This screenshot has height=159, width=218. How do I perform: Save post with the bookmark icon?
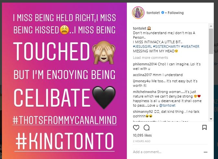pyautogui.click(x=204, y=127)
